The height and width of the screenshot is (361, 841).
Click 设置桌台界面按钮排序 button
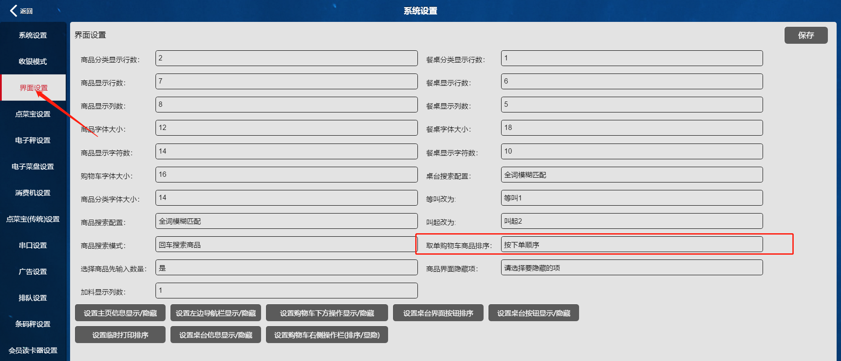click(438, 313)
